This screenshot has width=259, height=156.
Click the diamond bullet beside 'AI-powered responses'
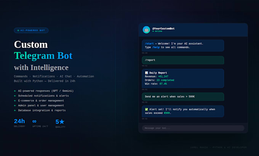click(15, 91)
